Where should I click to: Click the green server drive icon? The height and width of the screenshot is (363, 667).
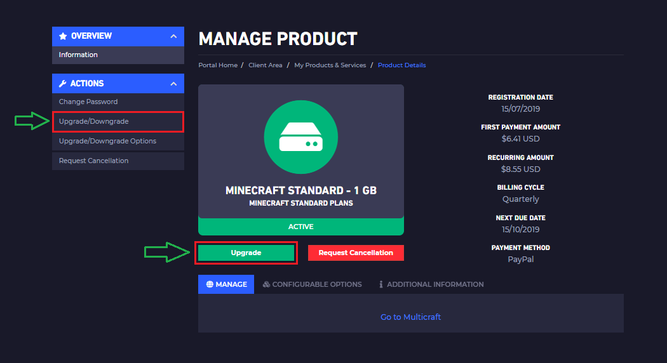click(x=300, y=136)
